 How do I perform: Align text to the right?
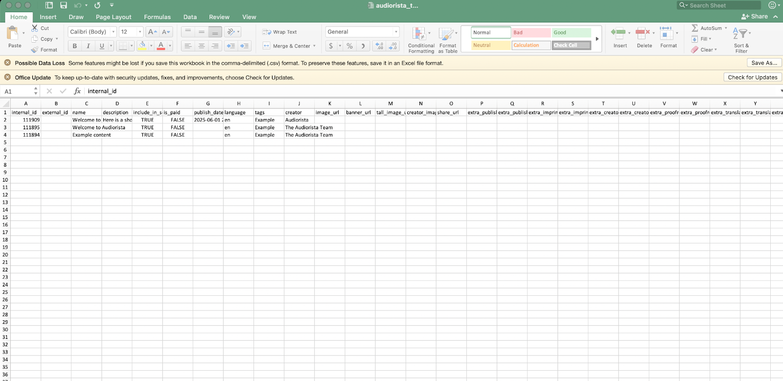[x=215, y=46]
